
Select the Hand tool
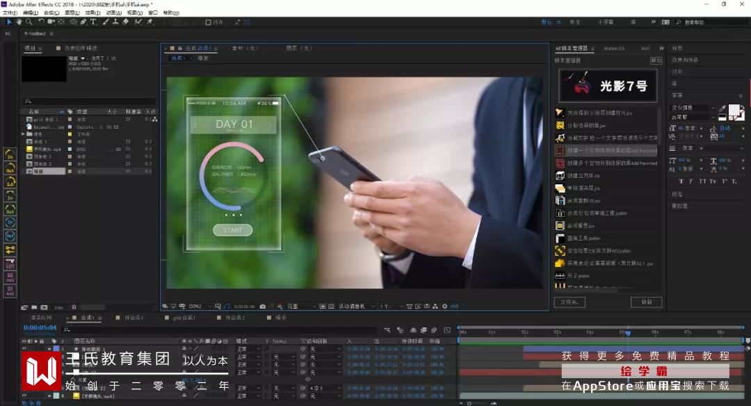click(x=19, y=22)
